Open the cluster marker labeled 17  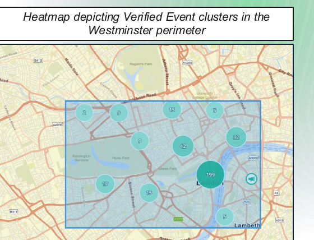click(x=105, y=184)
